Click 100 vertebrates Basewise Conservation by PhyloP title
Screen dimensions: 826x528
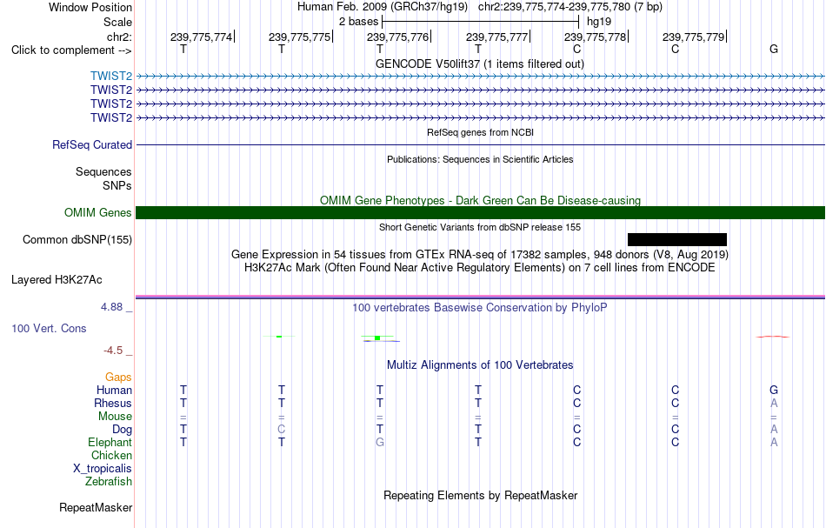point(480,308)
